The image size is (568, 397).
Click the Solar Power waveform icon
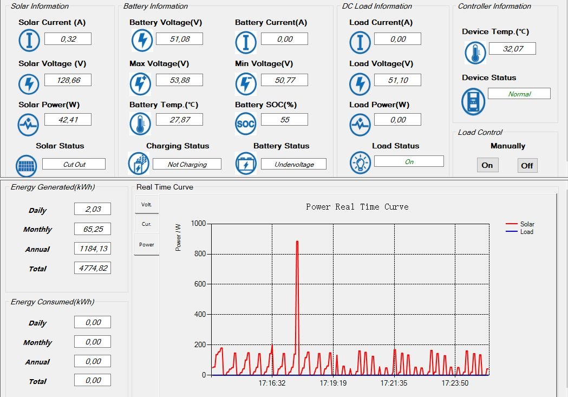[29, 124]
